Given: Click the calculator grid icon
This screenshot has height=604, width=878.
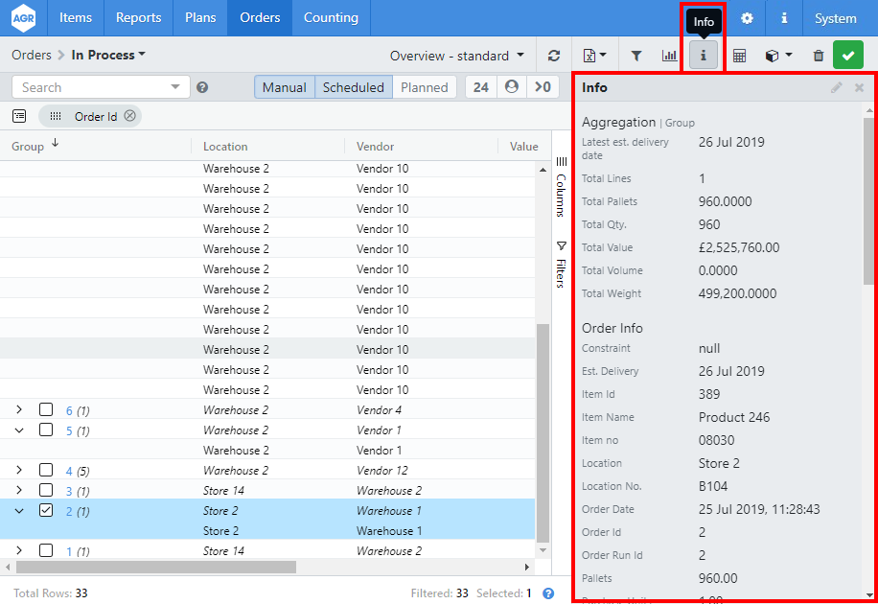Looking at the screenshot, I should (739, 56).
